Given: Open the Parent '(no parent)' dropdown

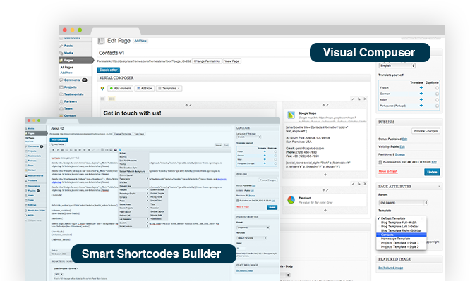Looking at the screenshot, I should (x=403, y=203).
